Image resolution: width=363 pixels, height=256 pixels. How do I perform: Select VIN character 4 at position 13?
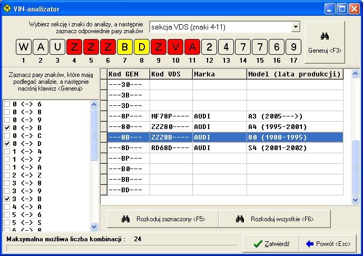point(226,47)
